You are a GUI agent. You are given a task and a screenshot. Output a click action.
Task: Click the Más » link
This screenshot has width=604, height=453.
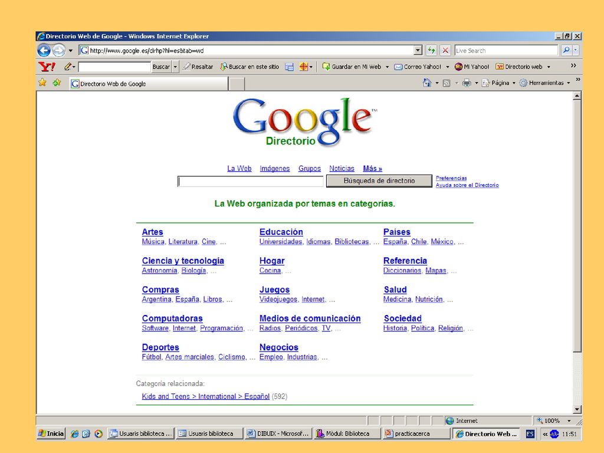373,168
